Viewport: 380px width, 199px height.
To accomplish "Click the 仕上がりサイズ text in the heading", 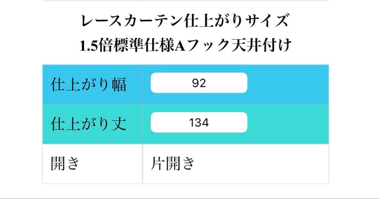I will tap(236, 21).
